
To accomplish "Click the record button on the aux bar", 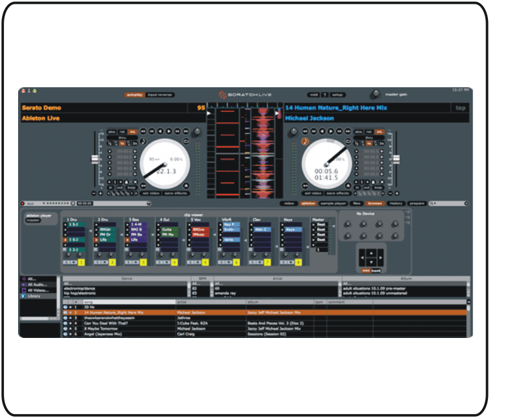I will pyautogui.click(x=23, y=203).
